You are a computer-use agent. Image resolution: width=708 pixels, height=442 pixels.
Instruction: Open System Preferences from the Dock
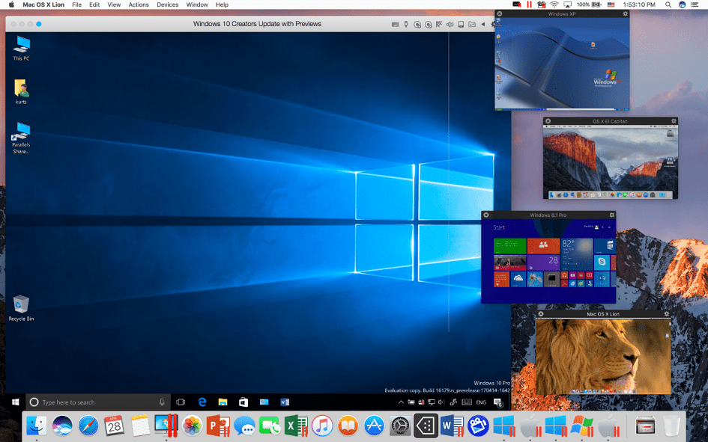tap(400, 426)
